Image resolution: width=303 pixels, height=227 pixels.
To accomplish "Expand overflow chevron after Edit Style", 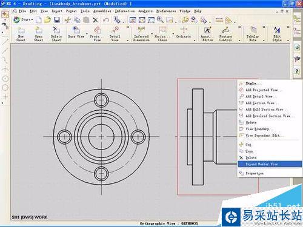I will [x=288, y=27].
